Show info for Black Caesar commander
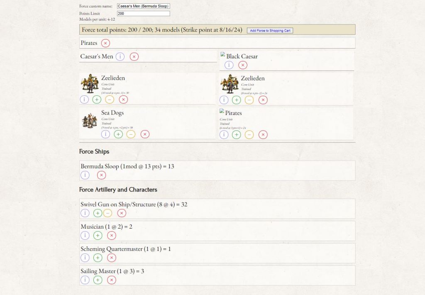The width and height of the screenshot is (425, 295). [x=229, y=65]
